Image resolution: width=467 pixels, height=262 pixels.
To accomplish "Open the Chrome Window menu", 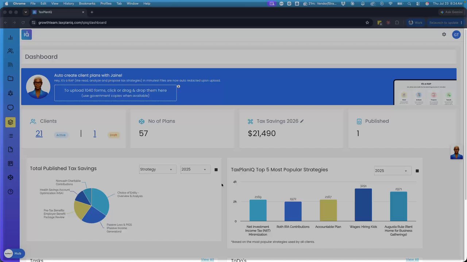I will [132, 4].
